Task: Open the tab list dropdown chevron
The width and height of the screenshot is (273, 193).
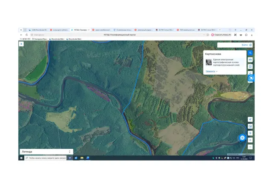Action: click(25, 30)
